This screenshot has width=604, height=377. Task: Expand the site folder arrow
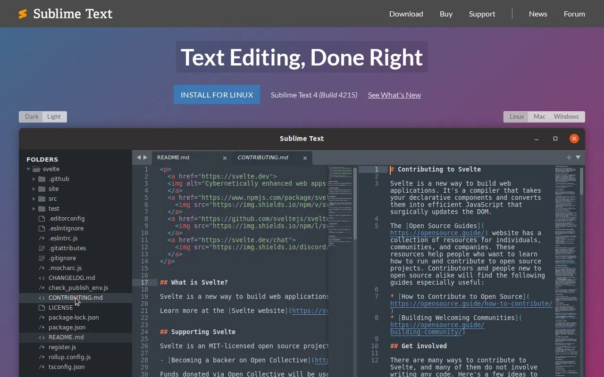click(34, 189)
